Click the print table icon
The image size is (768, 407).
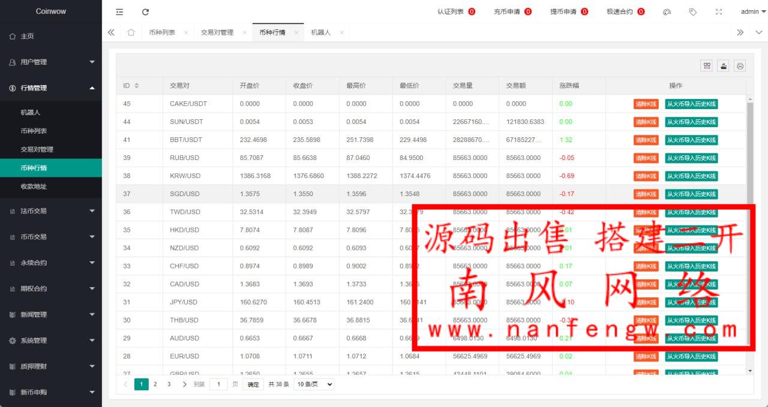pyautogui.click(x=740, y=66)
